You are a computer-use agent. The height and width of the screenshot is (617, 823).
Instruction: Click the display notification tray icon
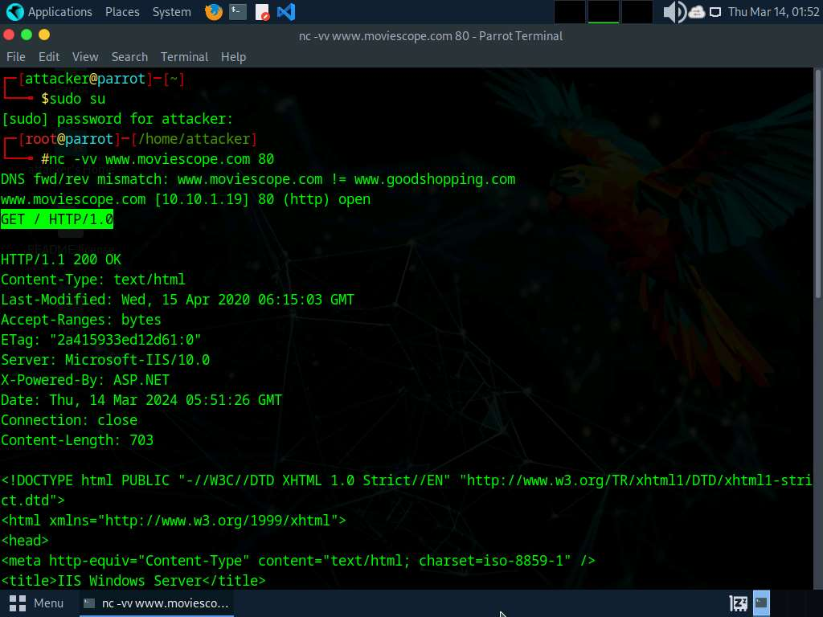coord(714,12)
